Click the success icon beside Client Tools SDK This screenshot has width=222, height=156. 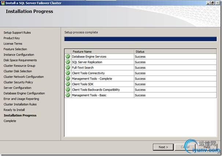click(68, 84)
